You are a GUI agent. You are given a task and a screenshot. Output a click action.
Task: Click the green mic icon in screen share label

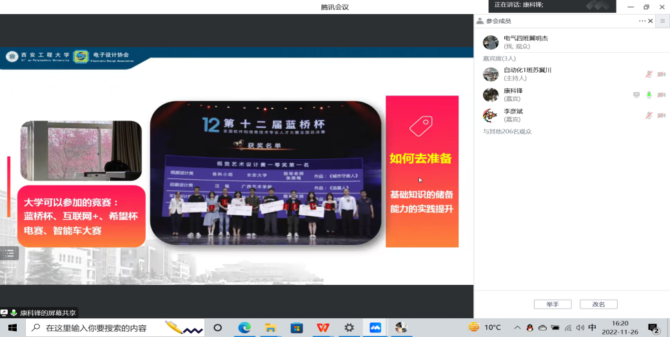coord(14,313)
